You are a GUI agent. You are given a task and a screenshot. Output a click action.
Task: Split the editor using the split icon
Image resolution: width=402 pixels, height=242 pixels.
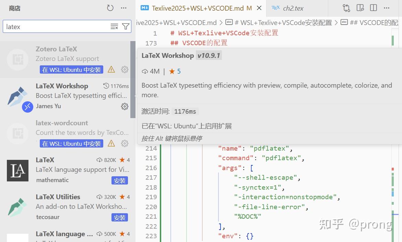coord(373,8)
